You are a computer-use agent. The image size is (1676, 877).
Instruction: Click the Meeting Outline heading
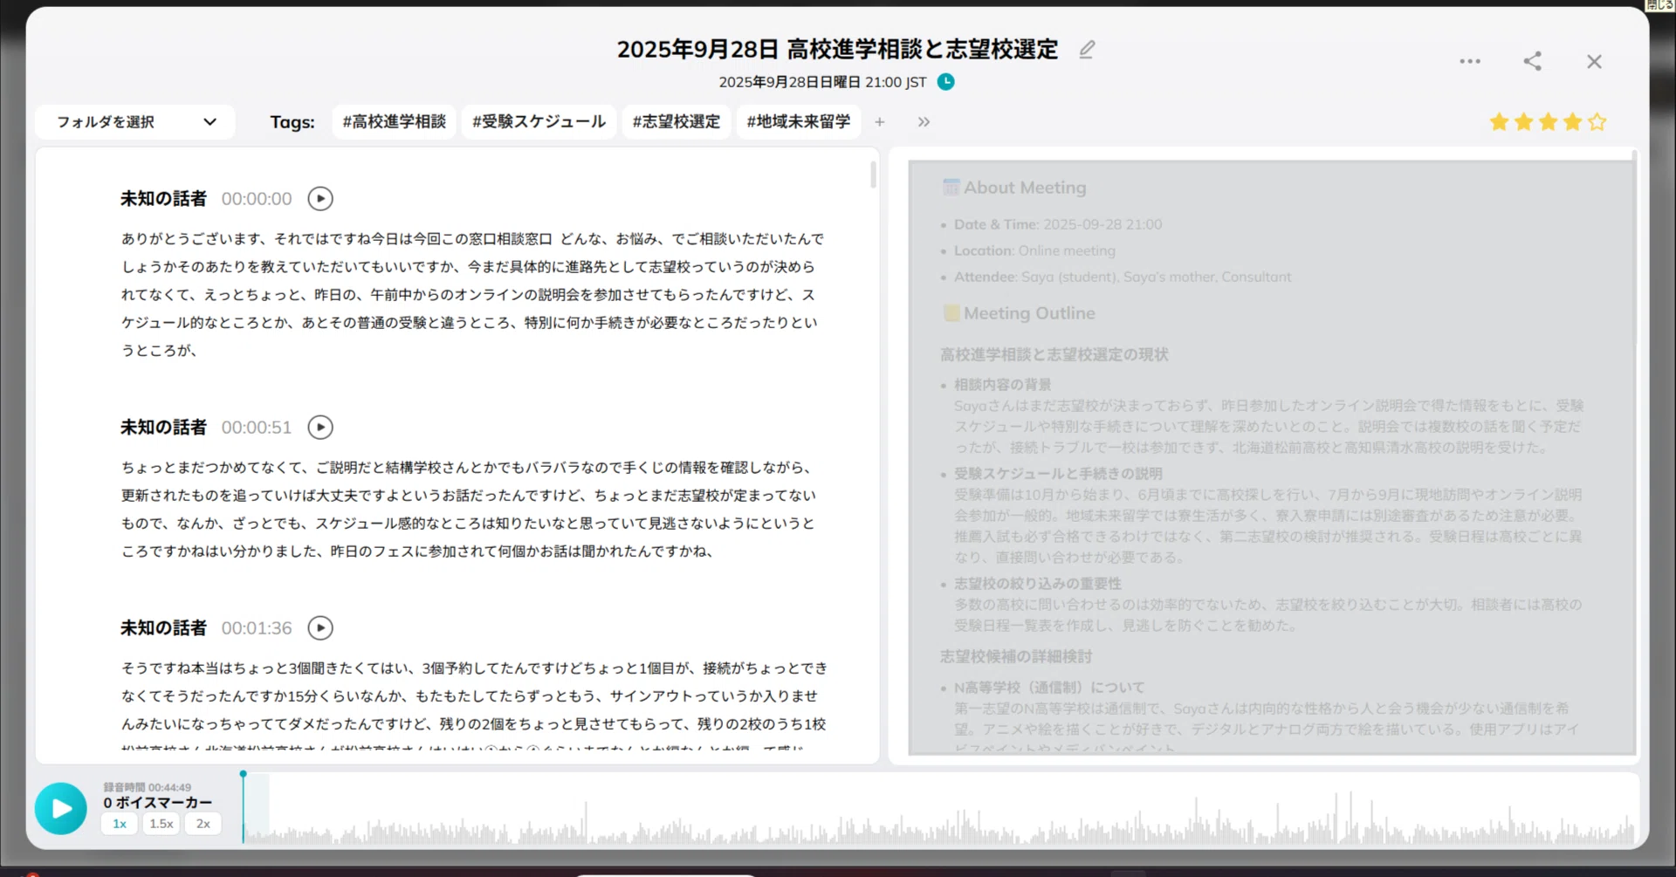pos(1020,313)
